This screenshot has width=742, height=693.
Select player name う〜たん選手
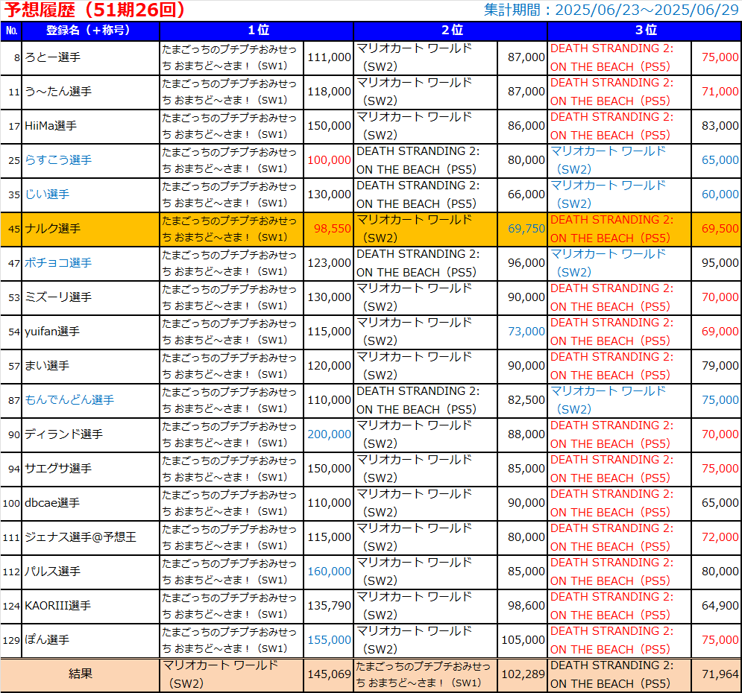click(57, 92)
